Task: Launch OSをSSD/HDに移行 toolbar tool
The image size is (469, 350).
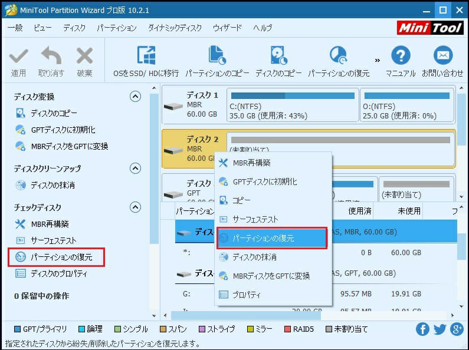Action: point(146,62)
